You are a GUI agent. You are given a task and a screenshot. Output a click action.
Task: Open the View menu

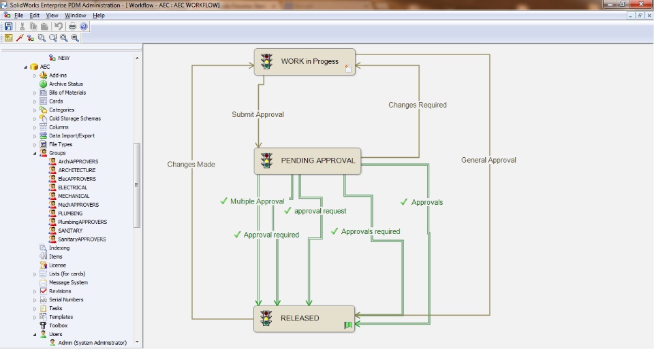(52, 16)
